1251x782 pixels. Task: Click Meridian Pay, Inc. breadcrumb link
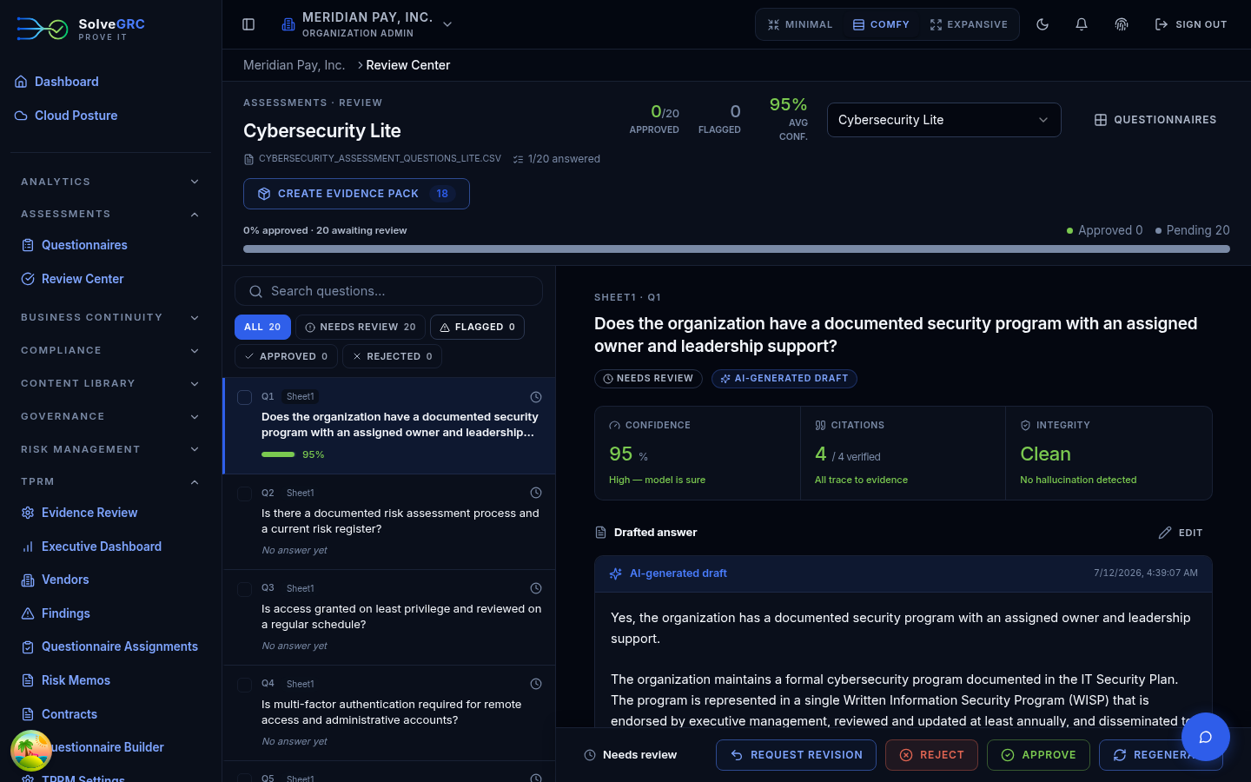click(294, 65)
